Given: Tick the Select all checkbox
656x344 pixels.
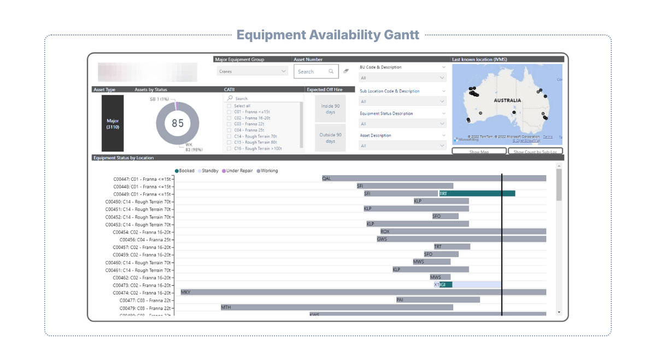Looking at the screenshot, I should (x=229, y=106).
